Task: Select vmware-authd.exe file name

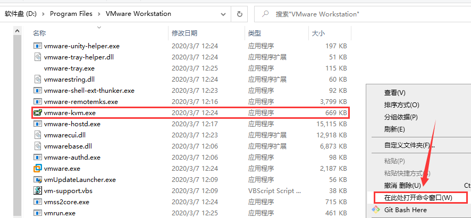Action: 72,157
